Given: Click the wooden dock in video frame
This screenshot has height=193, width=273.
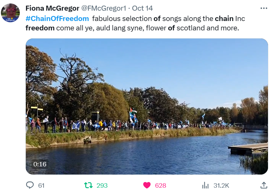Looking at the screenshot, I should click(248, 149).
